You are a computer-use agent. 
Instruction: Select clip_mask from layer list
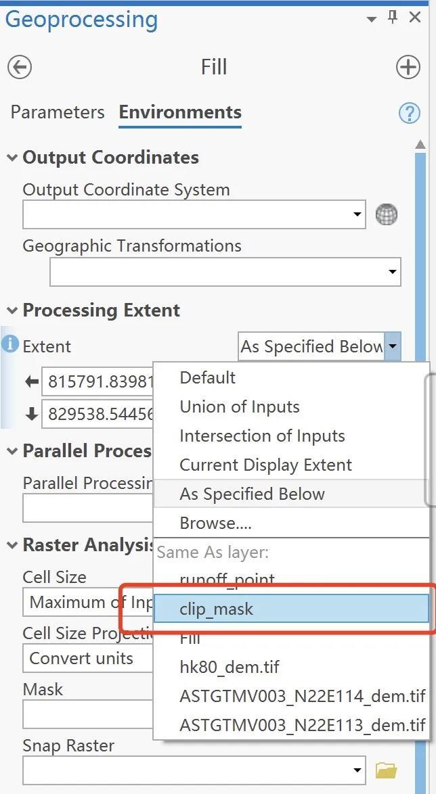[x=217, y=609]
